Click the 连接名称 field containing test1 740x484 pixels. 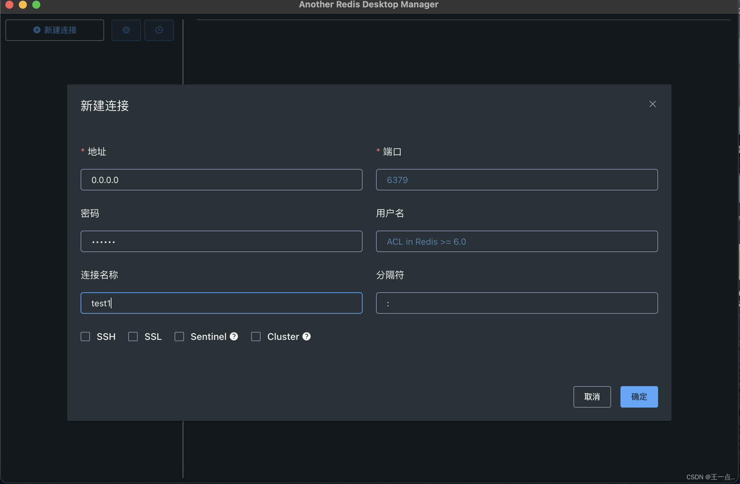[222, 303]
